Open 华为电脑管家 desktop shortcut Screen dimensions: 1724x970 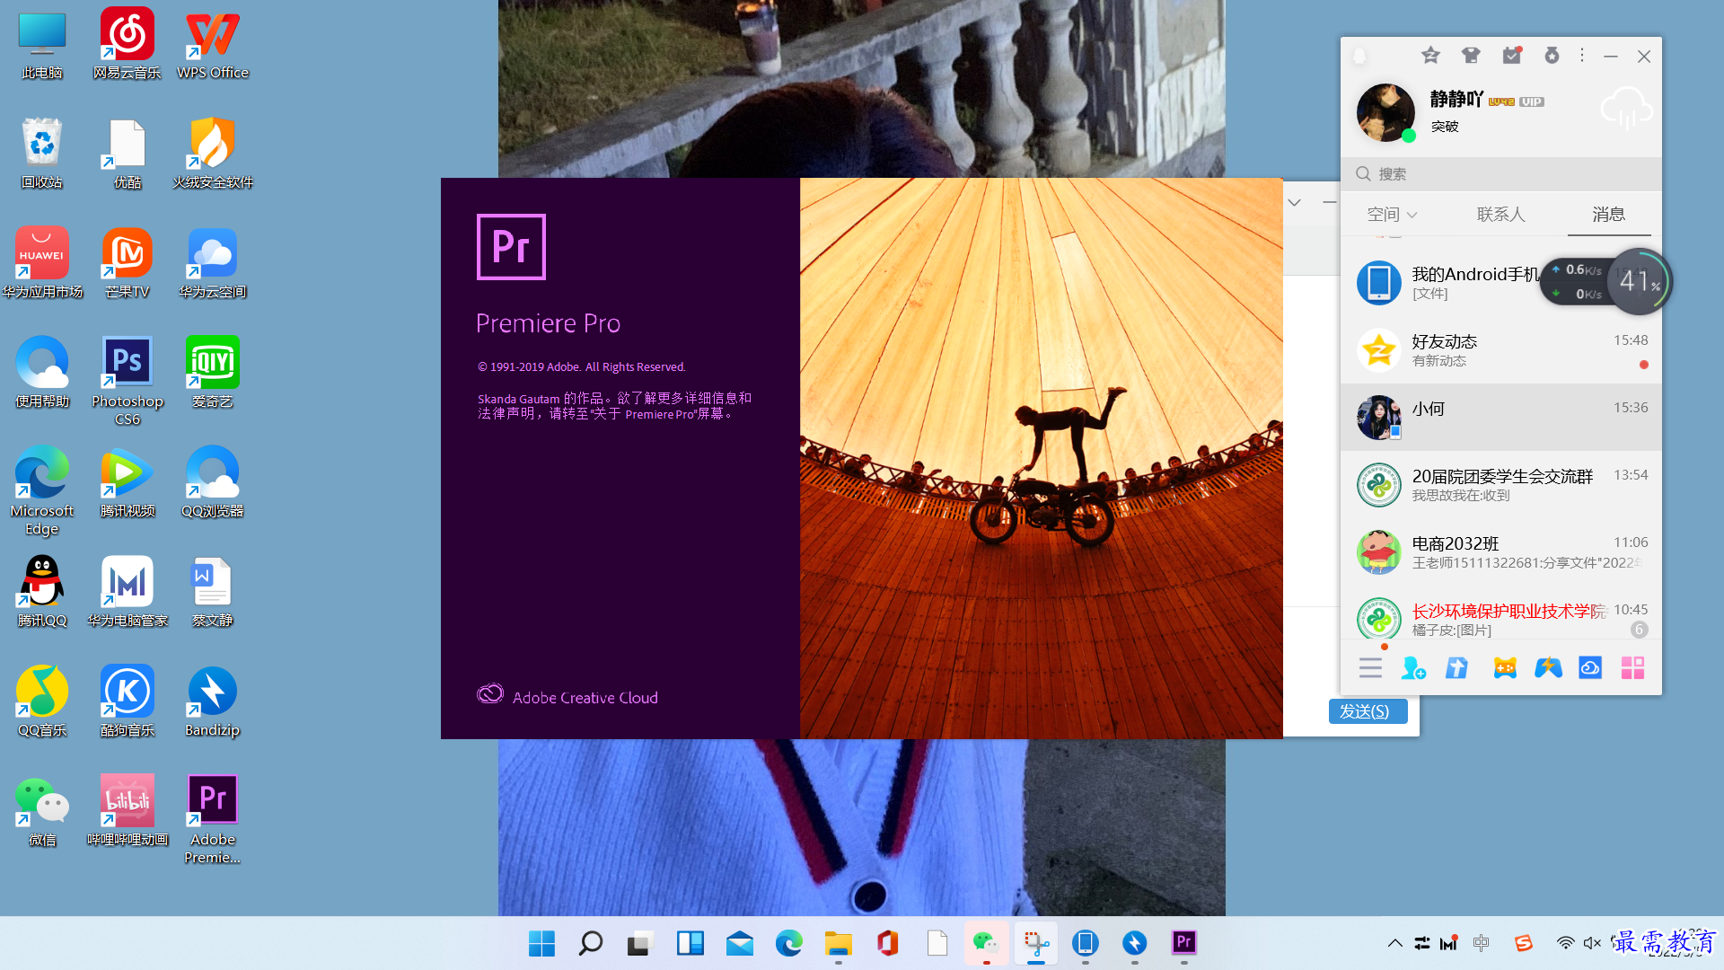[x=127, y=590]
